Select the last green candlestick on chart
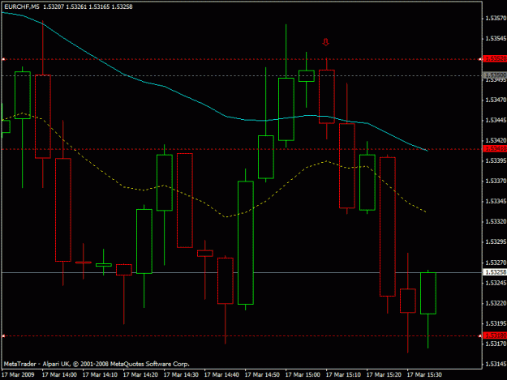 (x=428, y=293)
